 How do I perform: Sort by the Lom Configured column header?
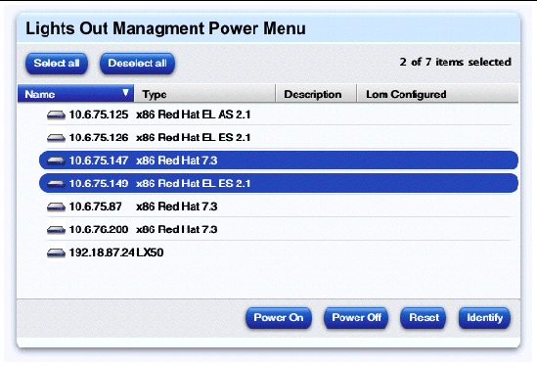pos(437,94)
